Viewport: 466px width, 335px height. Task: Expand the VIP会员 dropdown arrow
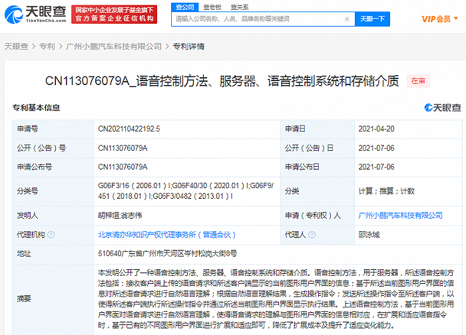[x=456, y=19]
